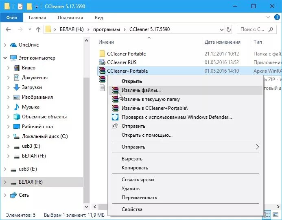Switch to details view layout icon
This screenshot has height=220, width=282.
tap(267, 215)
